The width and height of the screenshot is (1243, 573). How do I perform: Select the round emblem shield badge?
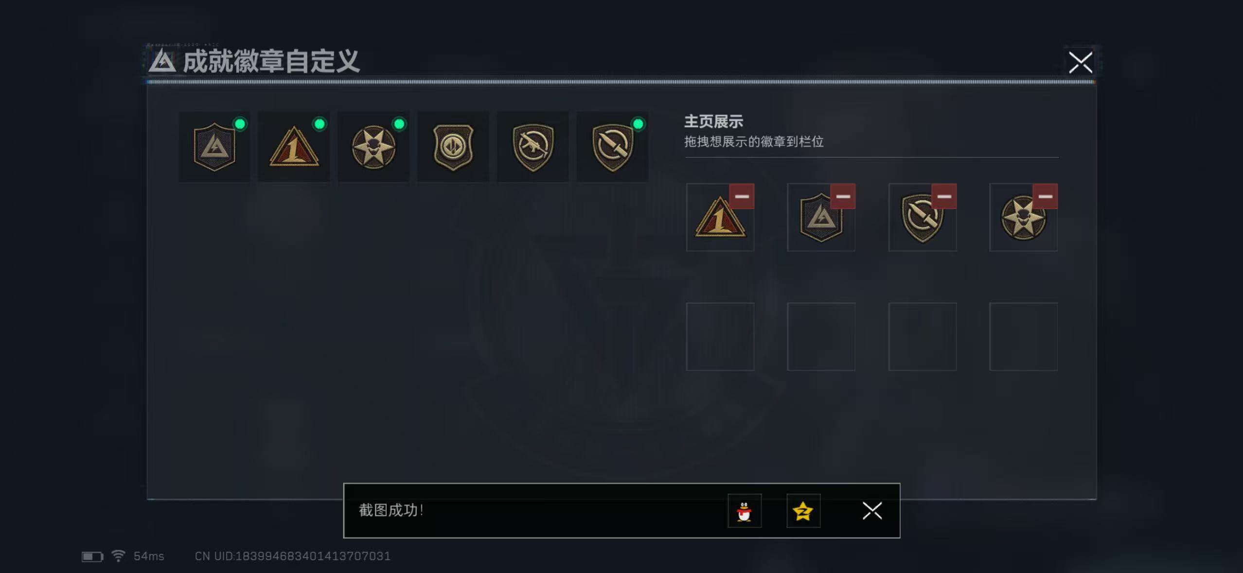[453, 147]
